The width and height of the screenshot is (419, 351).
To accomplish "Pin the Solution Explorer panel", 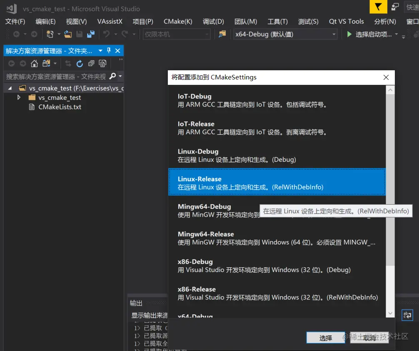I will coord(109,50).
